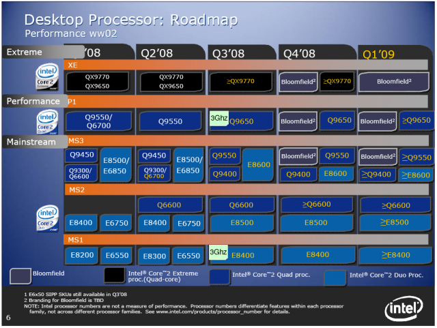
Task: Click the E8300 cell
Action: click(x=154, y=256)
